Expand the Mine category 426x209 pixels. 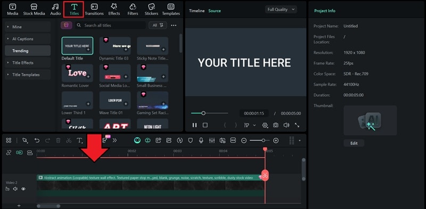click(28, 27)
